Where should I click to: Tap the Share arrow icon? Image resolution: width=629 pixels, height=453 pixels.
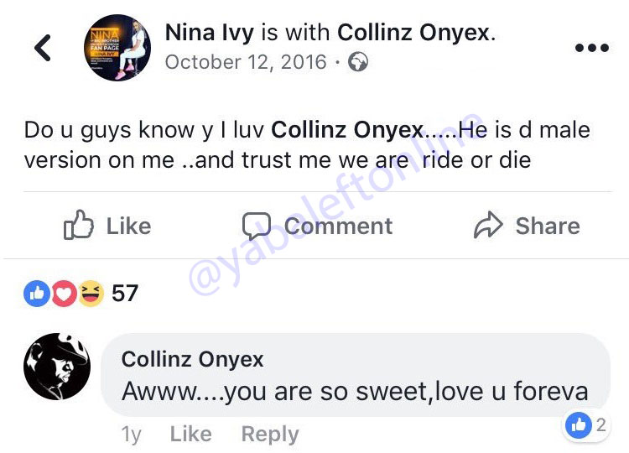pos(487,226)
